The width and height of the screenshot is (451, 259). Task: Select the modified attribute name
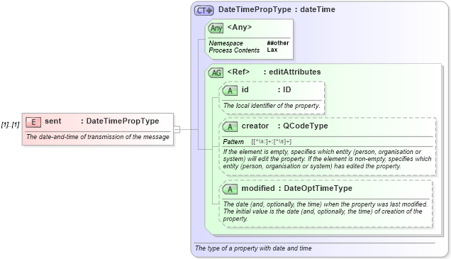pyautogui.click(x=258, y=188)
